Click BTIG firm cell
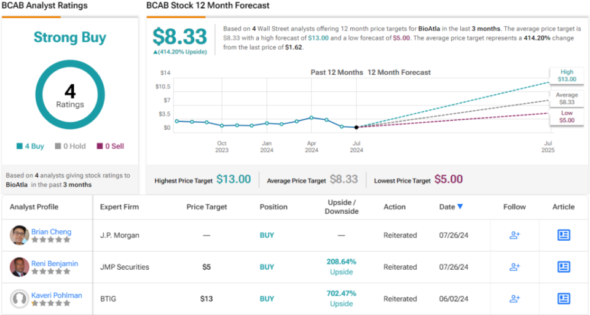 108,299
